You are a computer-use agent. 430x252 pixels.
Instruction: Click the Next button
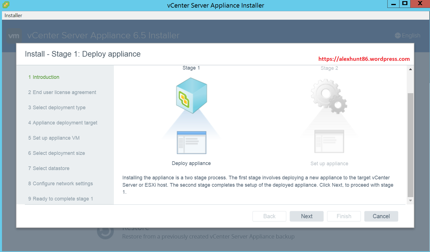[307, 216]
